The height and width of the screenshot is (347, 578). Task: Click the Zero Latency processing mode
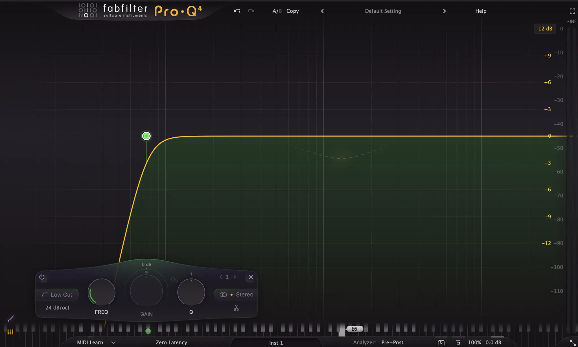click(x=171, y=342)
